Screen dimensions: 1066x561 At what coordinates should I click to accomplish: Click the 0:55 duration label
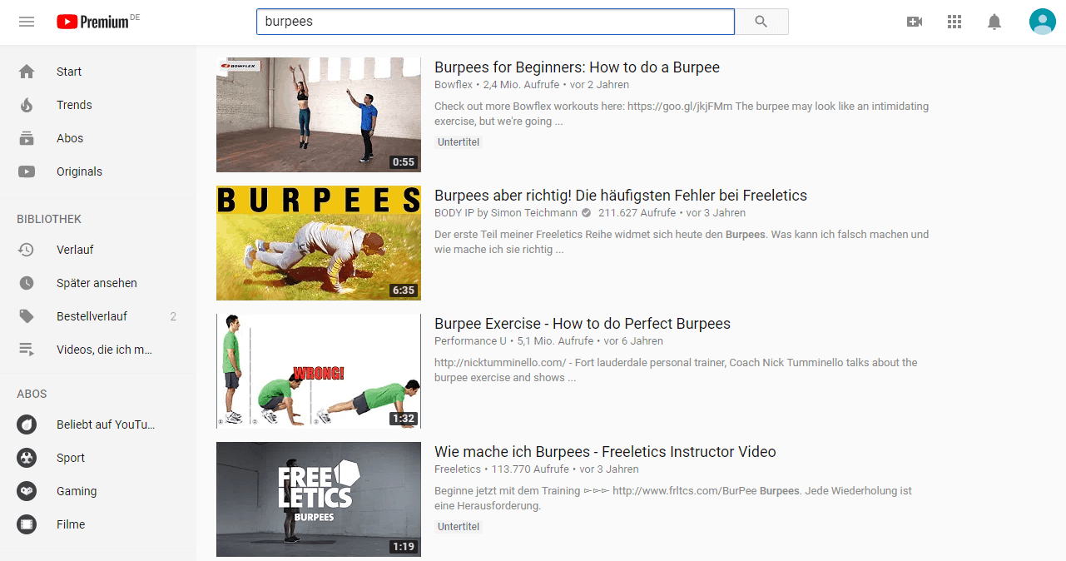[x=404, y=162]
